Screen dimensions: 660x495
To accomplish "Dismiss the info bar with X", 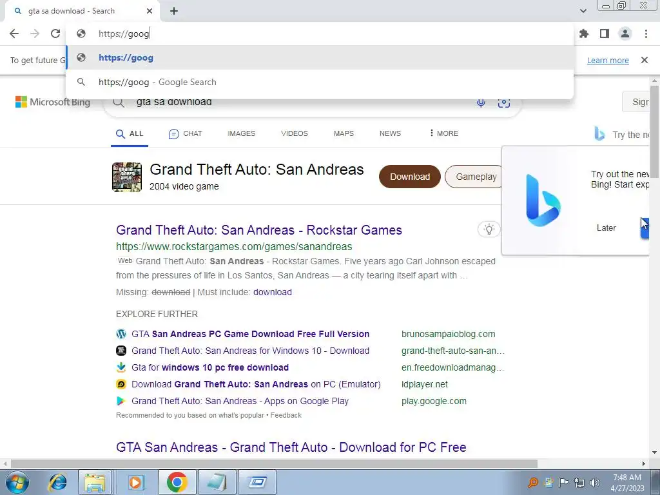I will [x=645, y=60].
